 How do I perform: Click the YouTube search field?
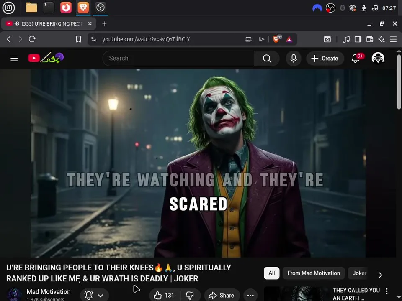[x=178, y=59]
